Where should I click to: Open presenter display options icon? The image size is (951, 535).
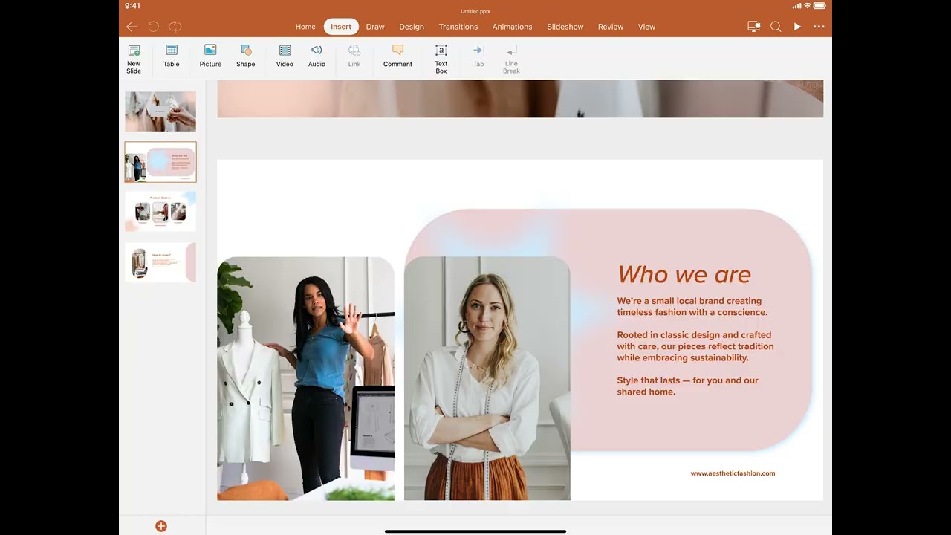tap(754, 27)
